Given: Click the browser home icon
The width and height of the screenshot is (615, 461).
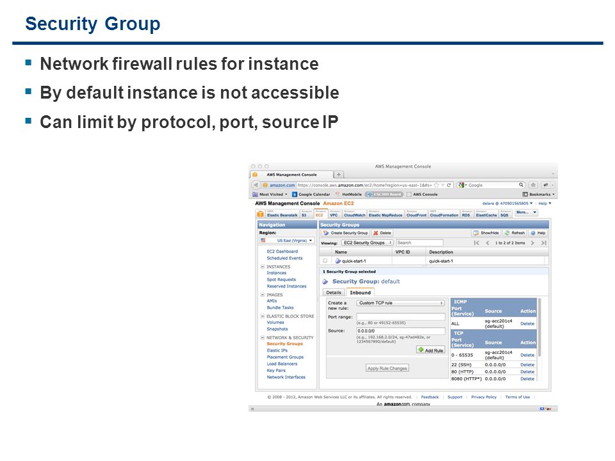Looking at the screenshot, I should point(534,184).
